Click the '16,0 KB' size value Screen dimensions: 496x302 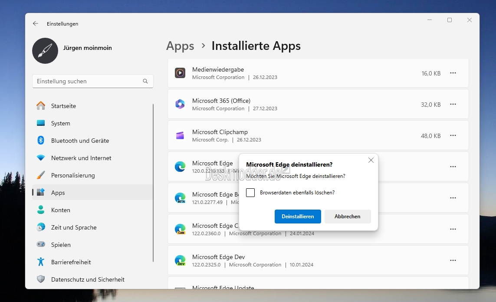(431, 73)
